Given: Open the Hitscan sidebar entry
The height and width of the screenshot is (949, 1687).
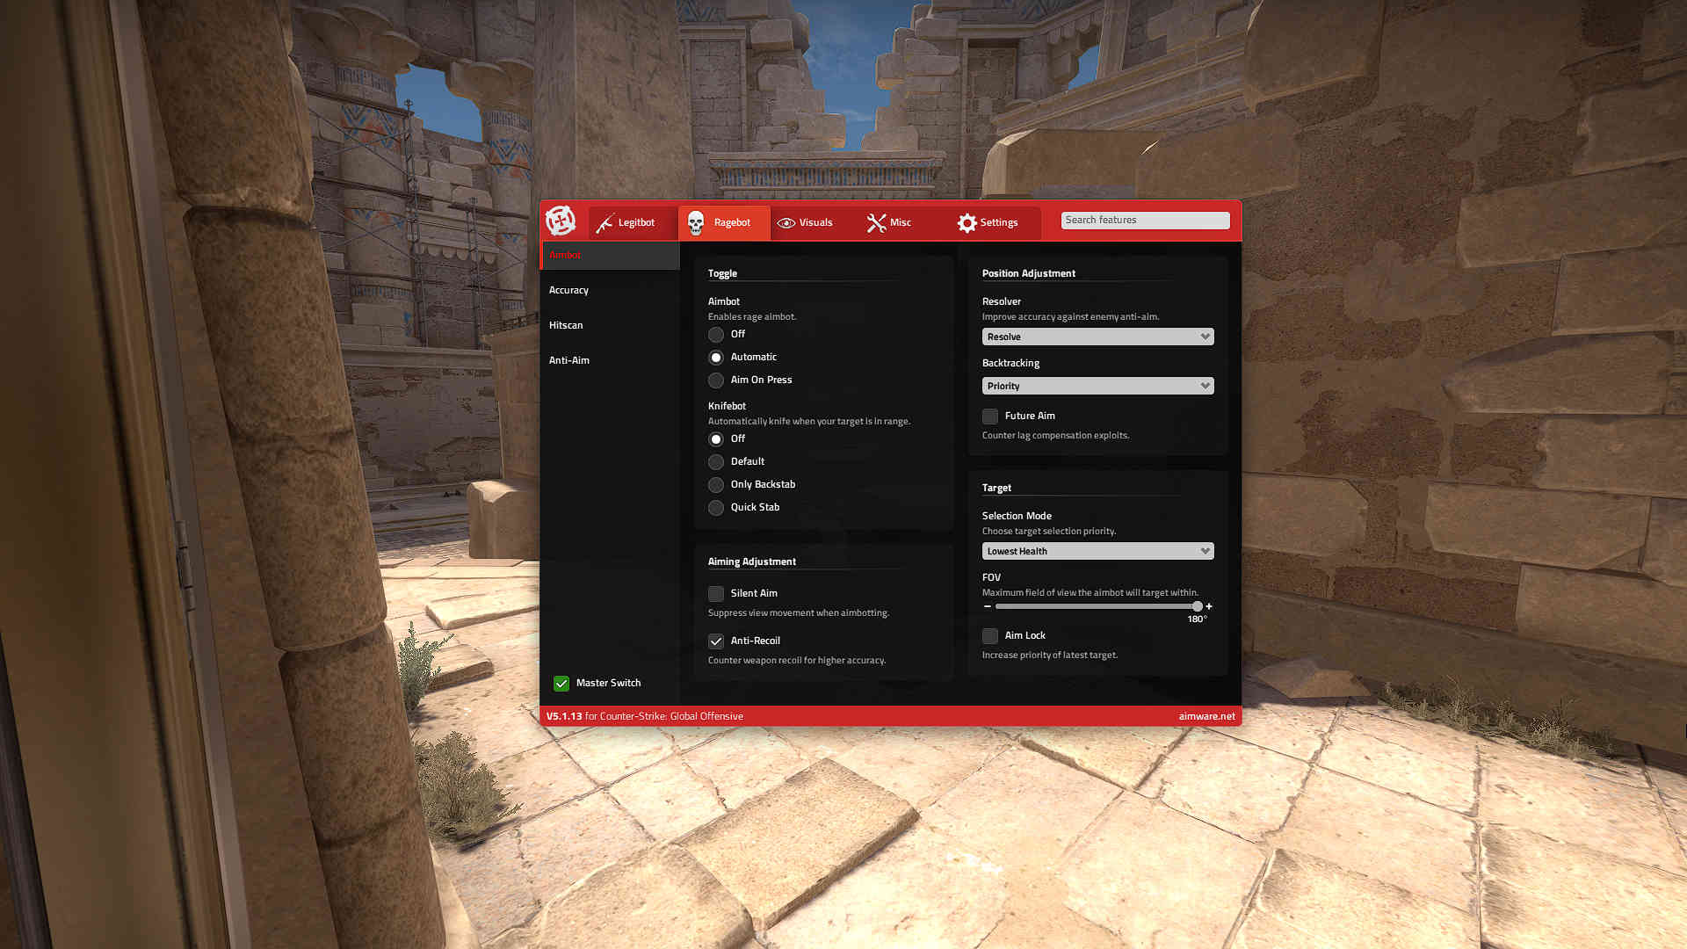Looking at the screenshot, I should coord(566,326).
